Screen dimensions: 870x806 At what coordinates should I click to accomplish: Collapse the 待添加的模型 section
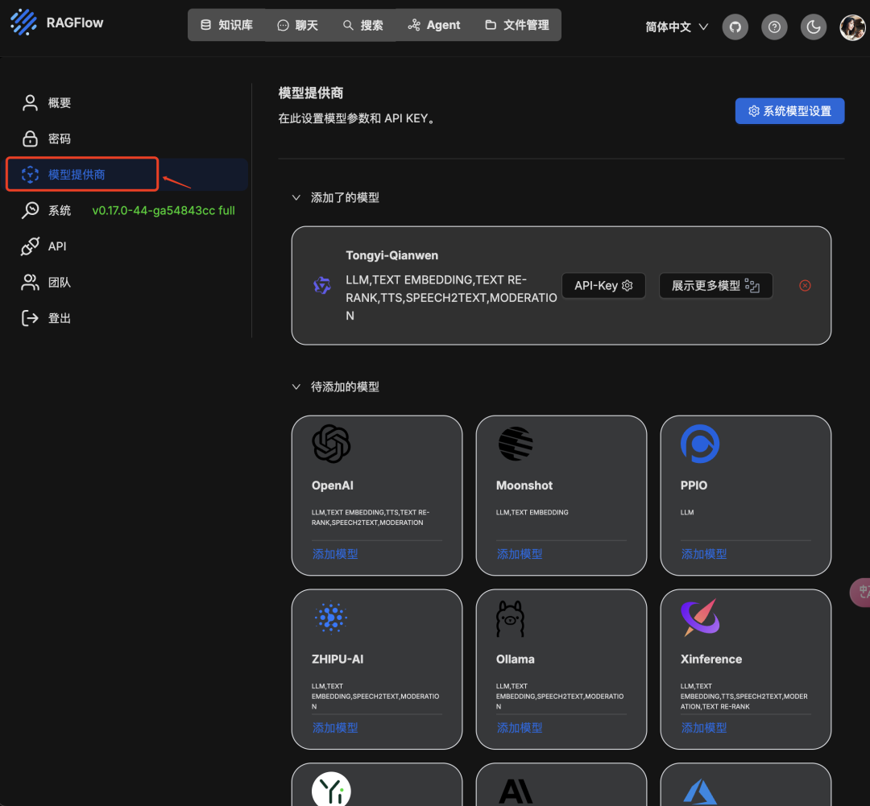[x=296, y=386]
